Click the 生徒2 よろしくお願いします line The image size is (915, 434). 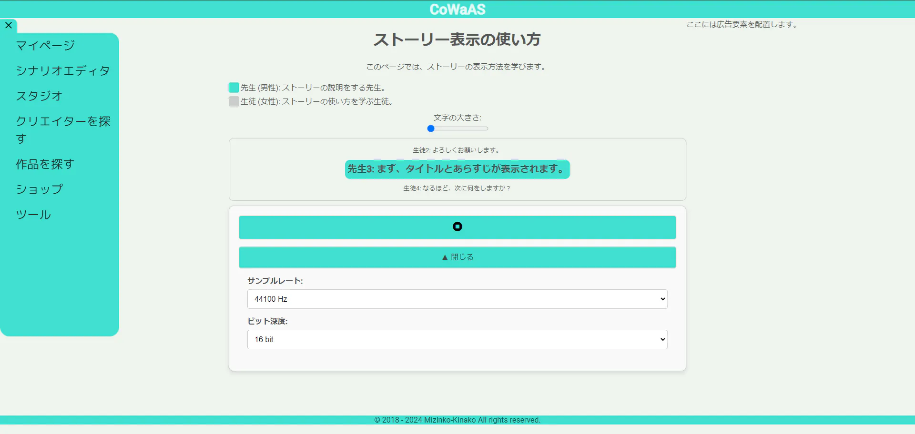point(457,150)
